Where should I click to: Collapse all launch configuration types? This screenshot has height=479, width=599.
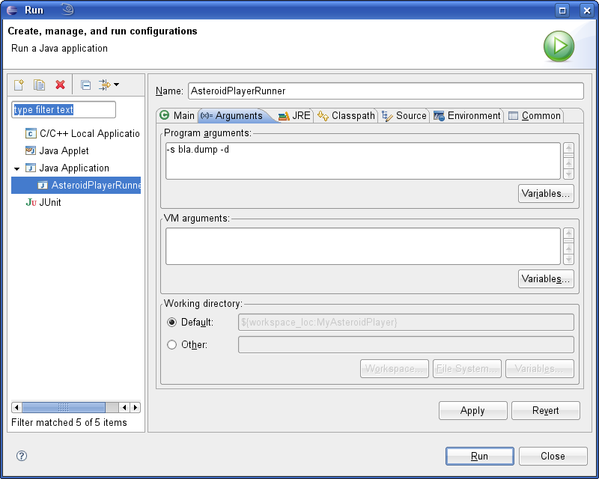pos(85,85)
